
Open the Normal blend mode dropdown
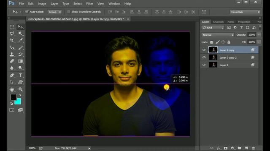tap(218, 35)
